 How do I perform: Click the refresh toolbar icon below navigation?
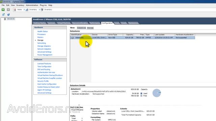(8, 14)
